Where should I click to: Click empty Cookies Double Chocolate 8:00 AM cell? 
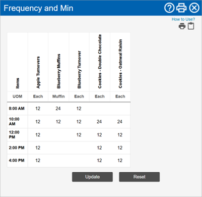tap(100, 109)
